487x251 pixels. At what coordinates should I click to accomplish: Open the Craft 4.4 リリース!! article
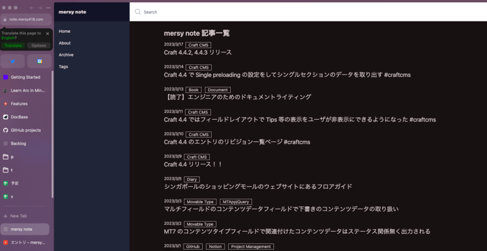(x=193, y=164)
